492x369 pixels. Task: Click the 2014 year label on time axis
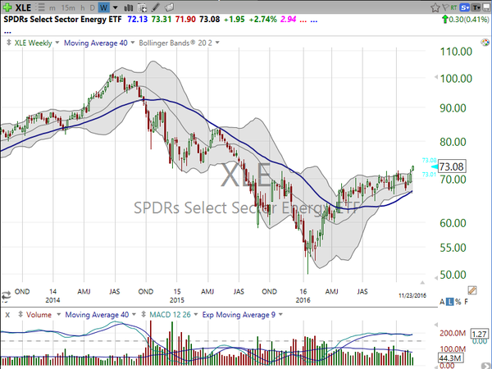[52, 300]
